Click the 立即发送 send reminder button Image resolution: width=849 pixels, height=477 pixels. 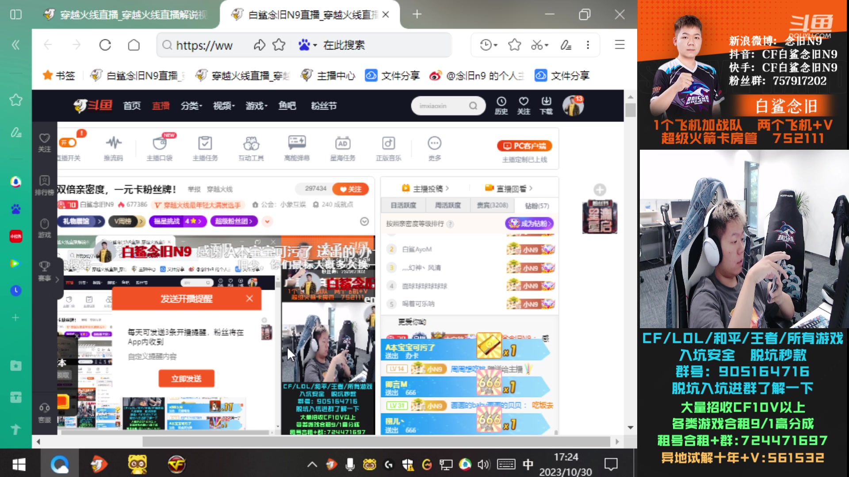coord(186,379)
